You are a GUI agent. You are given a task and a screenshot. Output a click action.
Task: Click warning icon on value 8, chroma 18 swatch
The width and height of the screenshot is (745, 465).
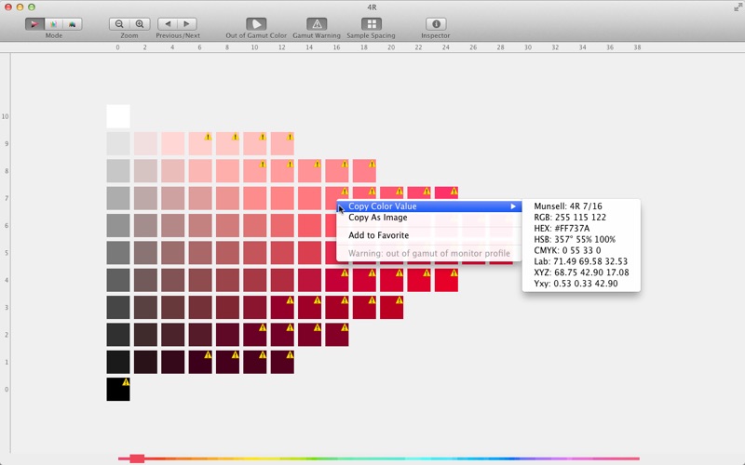(372, 165)
